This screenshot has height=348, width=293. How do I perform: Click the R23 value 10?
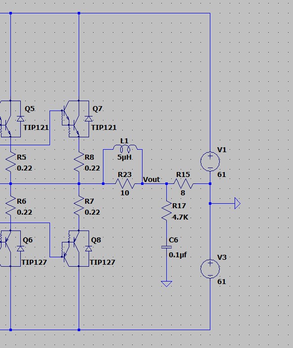tap(125, 193)
